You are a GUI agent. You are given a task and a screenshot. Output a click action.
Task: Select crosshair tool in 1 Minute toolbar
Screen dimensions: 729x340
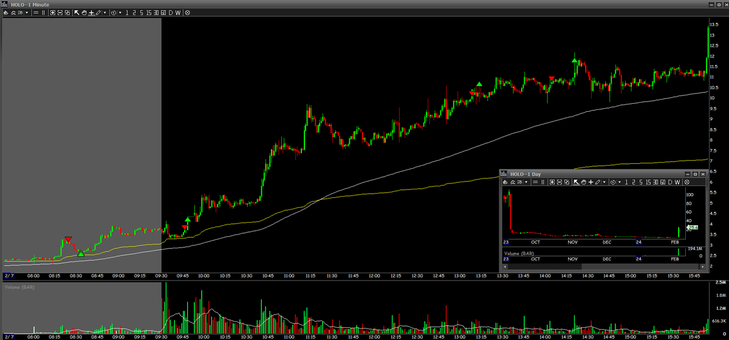91,12
